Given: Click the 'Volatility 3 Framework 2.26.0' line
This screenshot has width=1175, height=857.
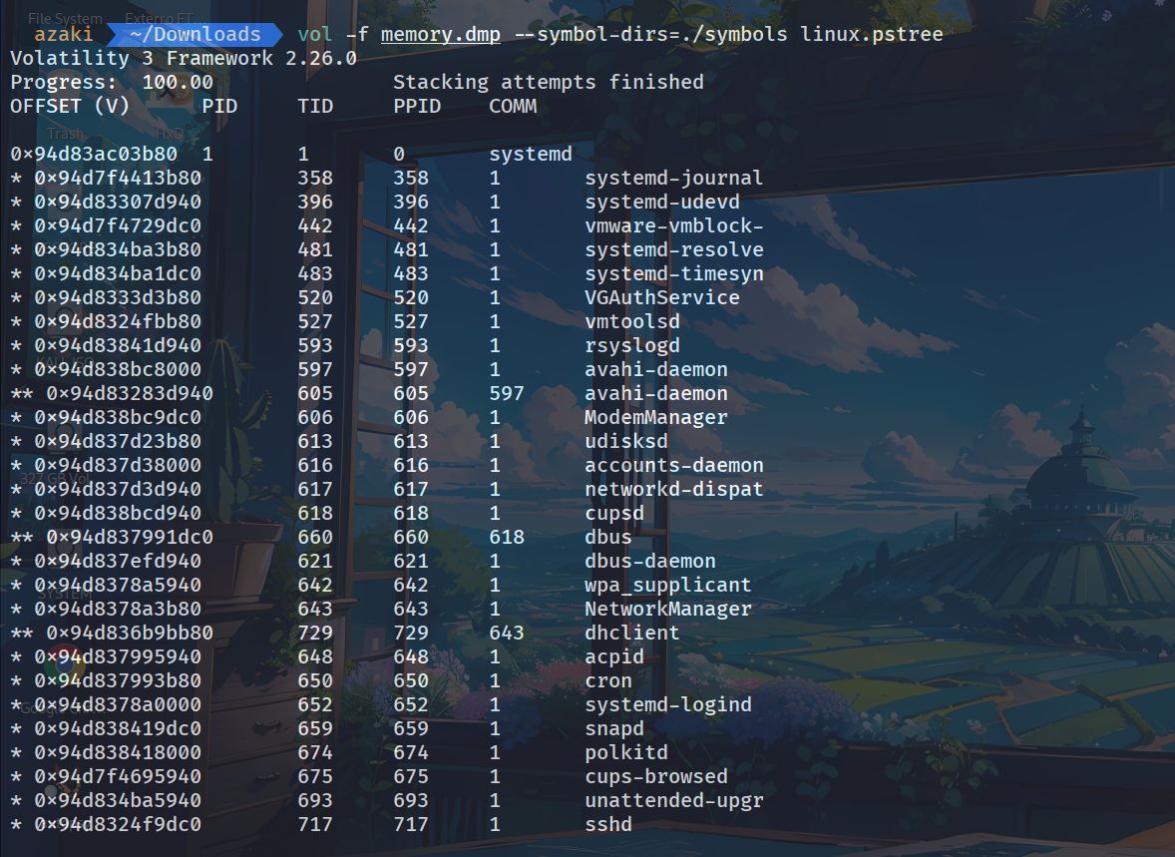Looking at the screenshot, I should click(184, 59).
